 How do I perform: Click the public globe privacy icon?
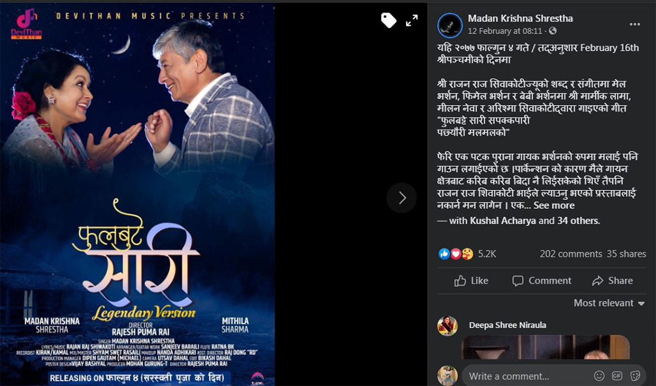pos(553,31)
